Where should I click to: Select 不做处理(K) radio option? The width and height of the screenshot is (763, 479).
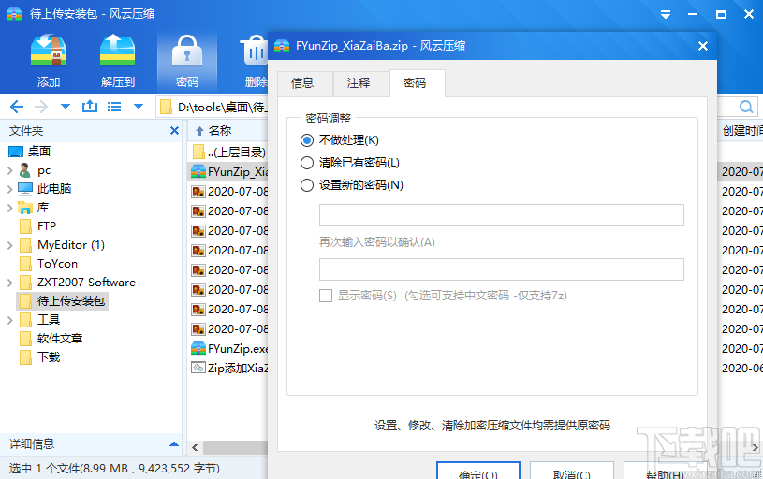306,140
